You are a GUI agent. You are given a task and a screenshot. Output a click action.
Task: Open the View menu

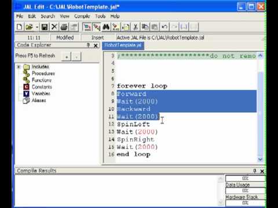[x=64, y=16]
